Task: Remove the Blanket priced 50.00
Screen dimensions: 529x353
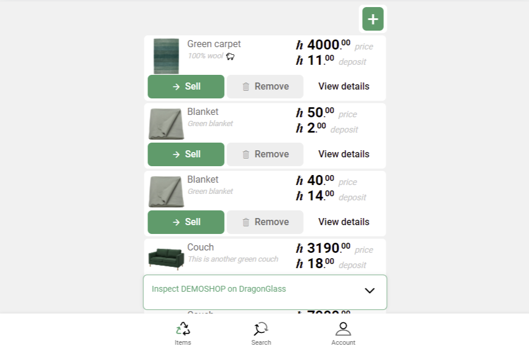Action: coord(265,154)
